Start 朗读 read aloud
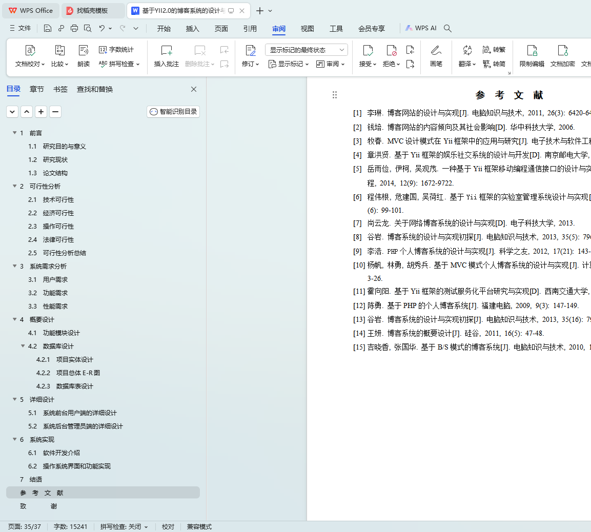The width and height of the screenshot is (591, 532). [x=84, y=56]
